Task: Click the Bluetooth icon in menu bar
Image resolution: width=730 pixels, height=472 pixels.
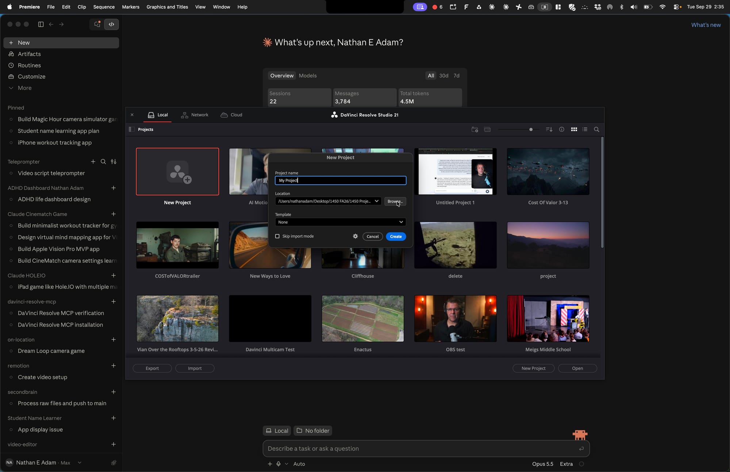Action: pos(622,7)
